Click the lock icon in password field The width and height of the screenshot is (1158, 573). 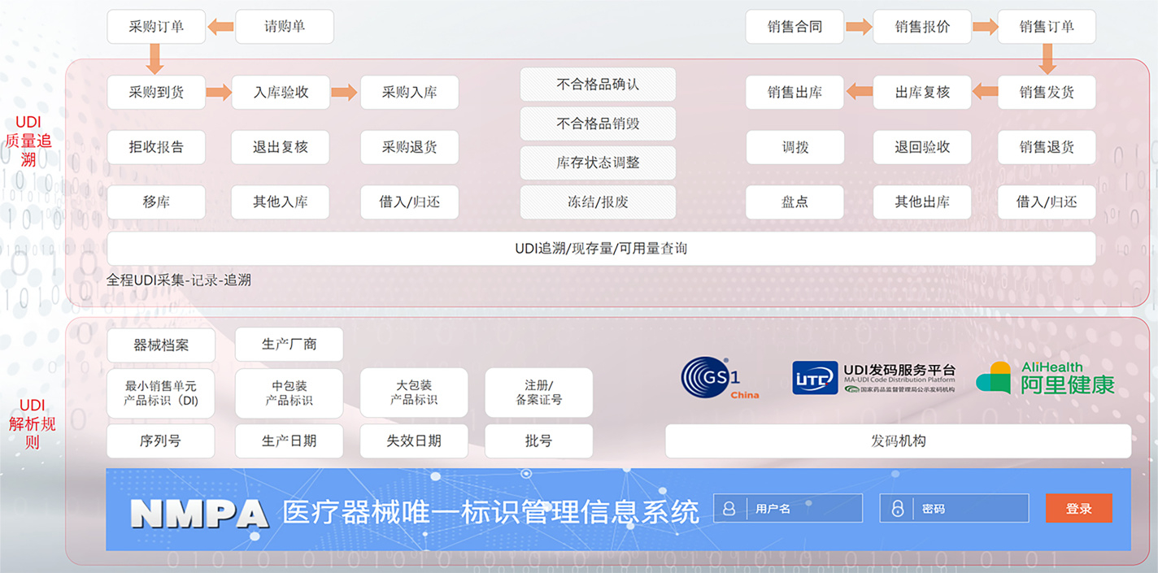coord(897,509)
